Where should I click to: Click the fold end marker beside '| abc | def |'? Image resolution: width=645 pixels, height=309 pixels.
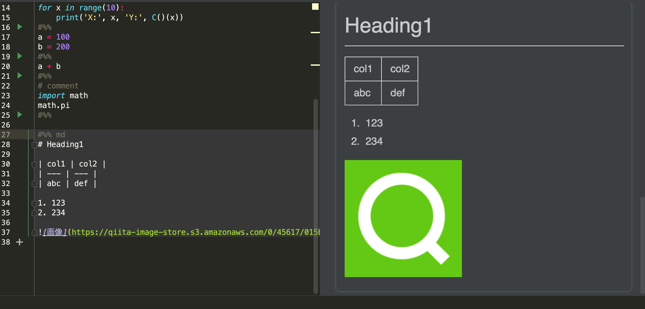coord(34,184)
